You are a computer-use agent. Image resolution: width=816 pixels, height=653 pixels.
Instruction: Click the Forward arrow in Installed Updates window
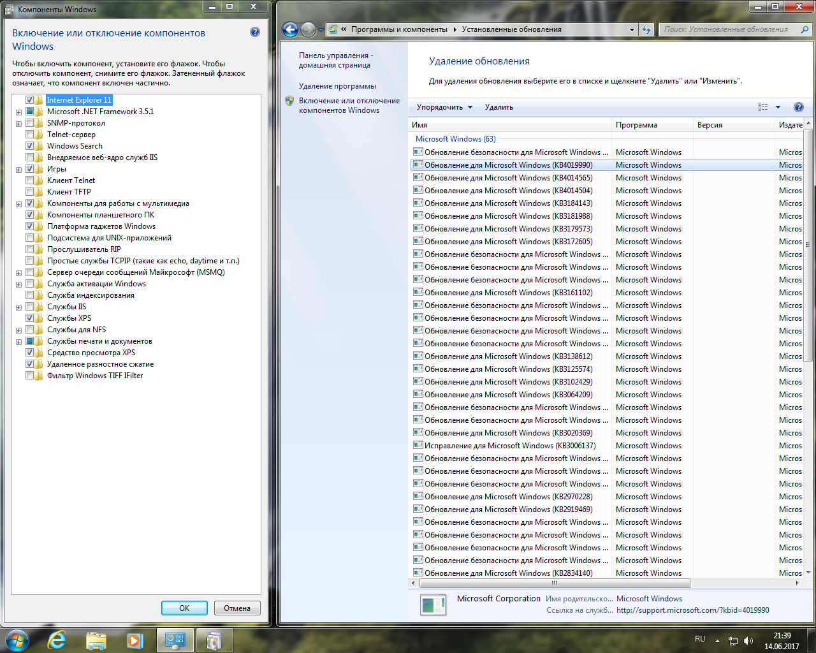pos(308,29)
